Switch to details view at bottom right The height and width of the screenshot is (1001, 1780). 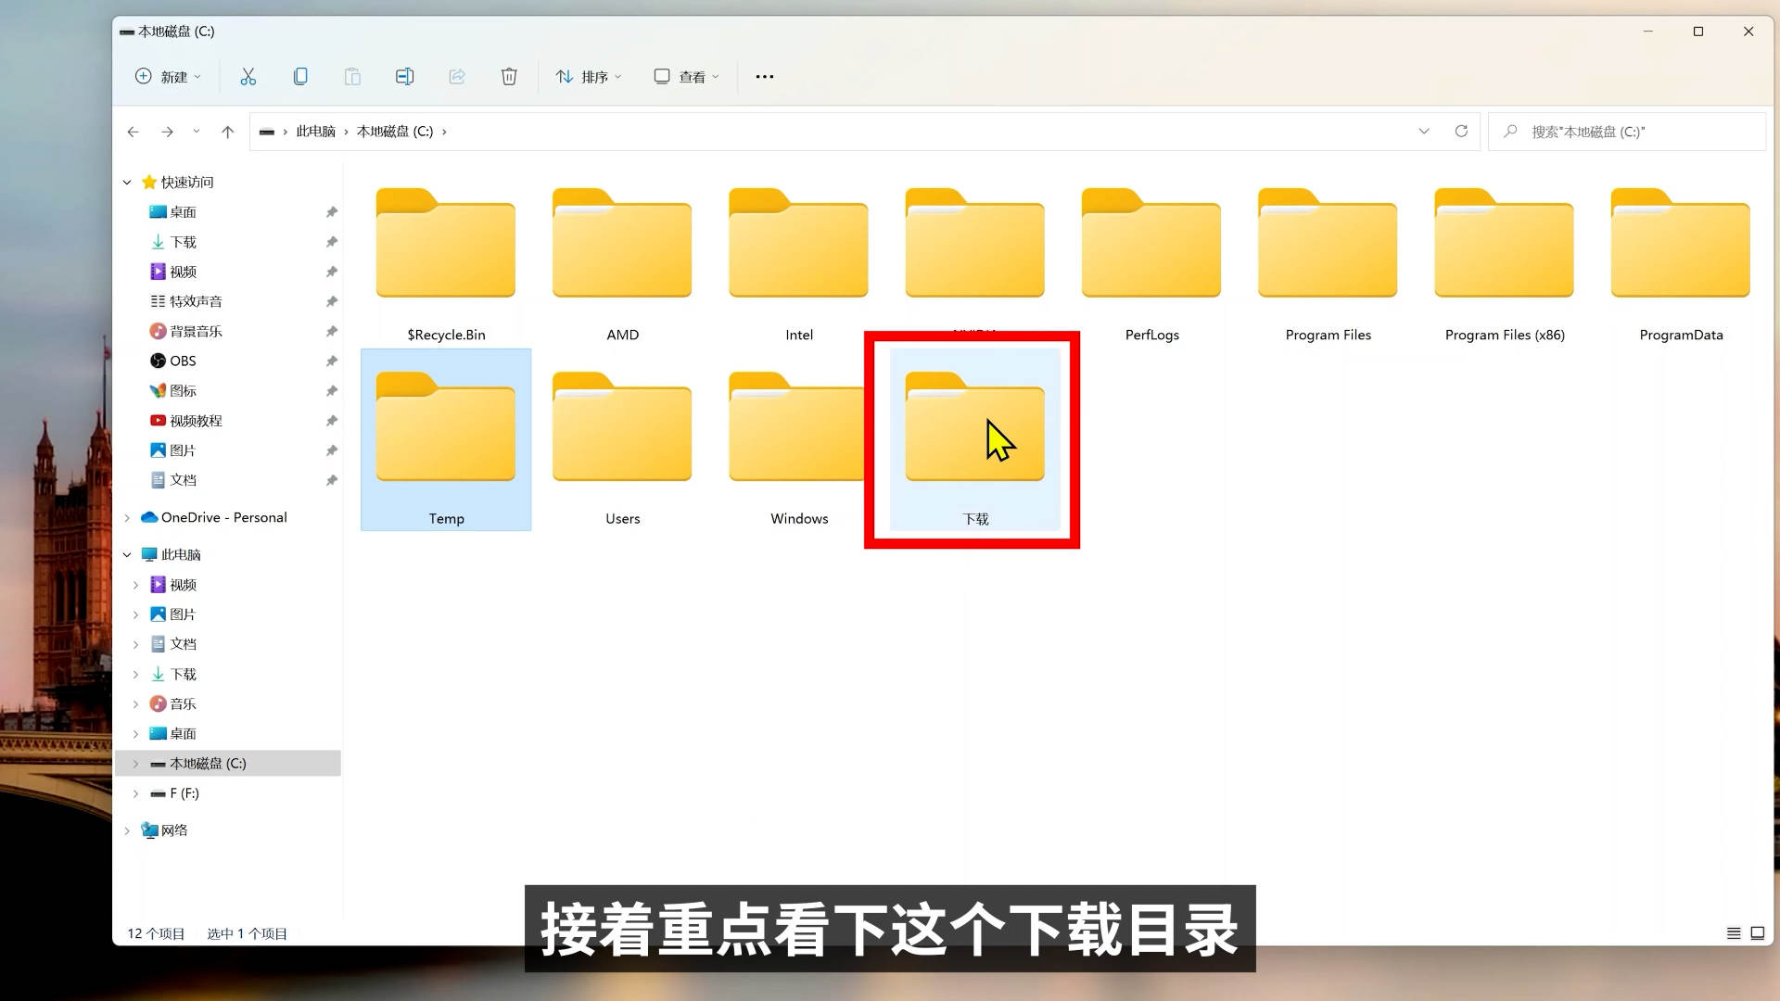pos(1733,932)
